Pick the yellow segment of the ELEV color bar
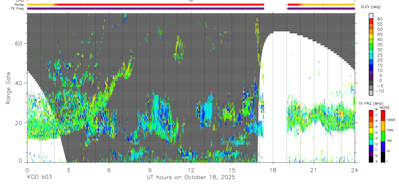This screenshot has height=184, width=399. point(371,36)
